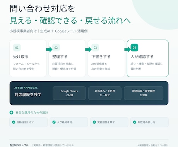Click the ring icon beside 安全な運用のための設計
The height and width of the screenshot is (147, 178).
[11, 113]
